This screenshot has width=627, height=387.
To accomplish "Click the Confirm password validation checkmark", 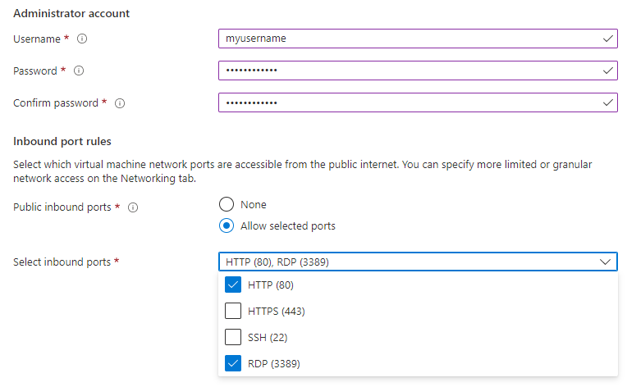I will click(x=607, y=103).
